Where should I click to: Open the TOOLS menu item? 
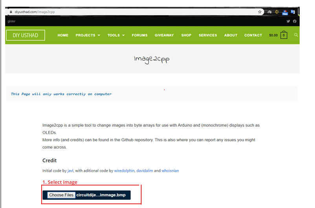(x=114, y=35)
